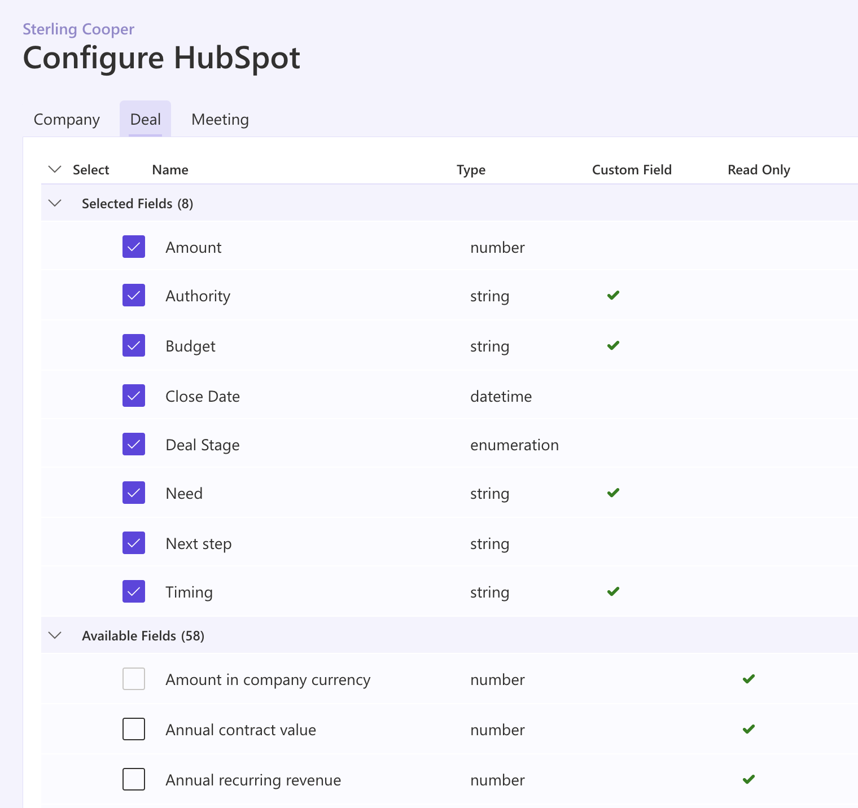Click the 'Next step' field name
This screenshot has height=808, width=858.
[x=199, y=544]
